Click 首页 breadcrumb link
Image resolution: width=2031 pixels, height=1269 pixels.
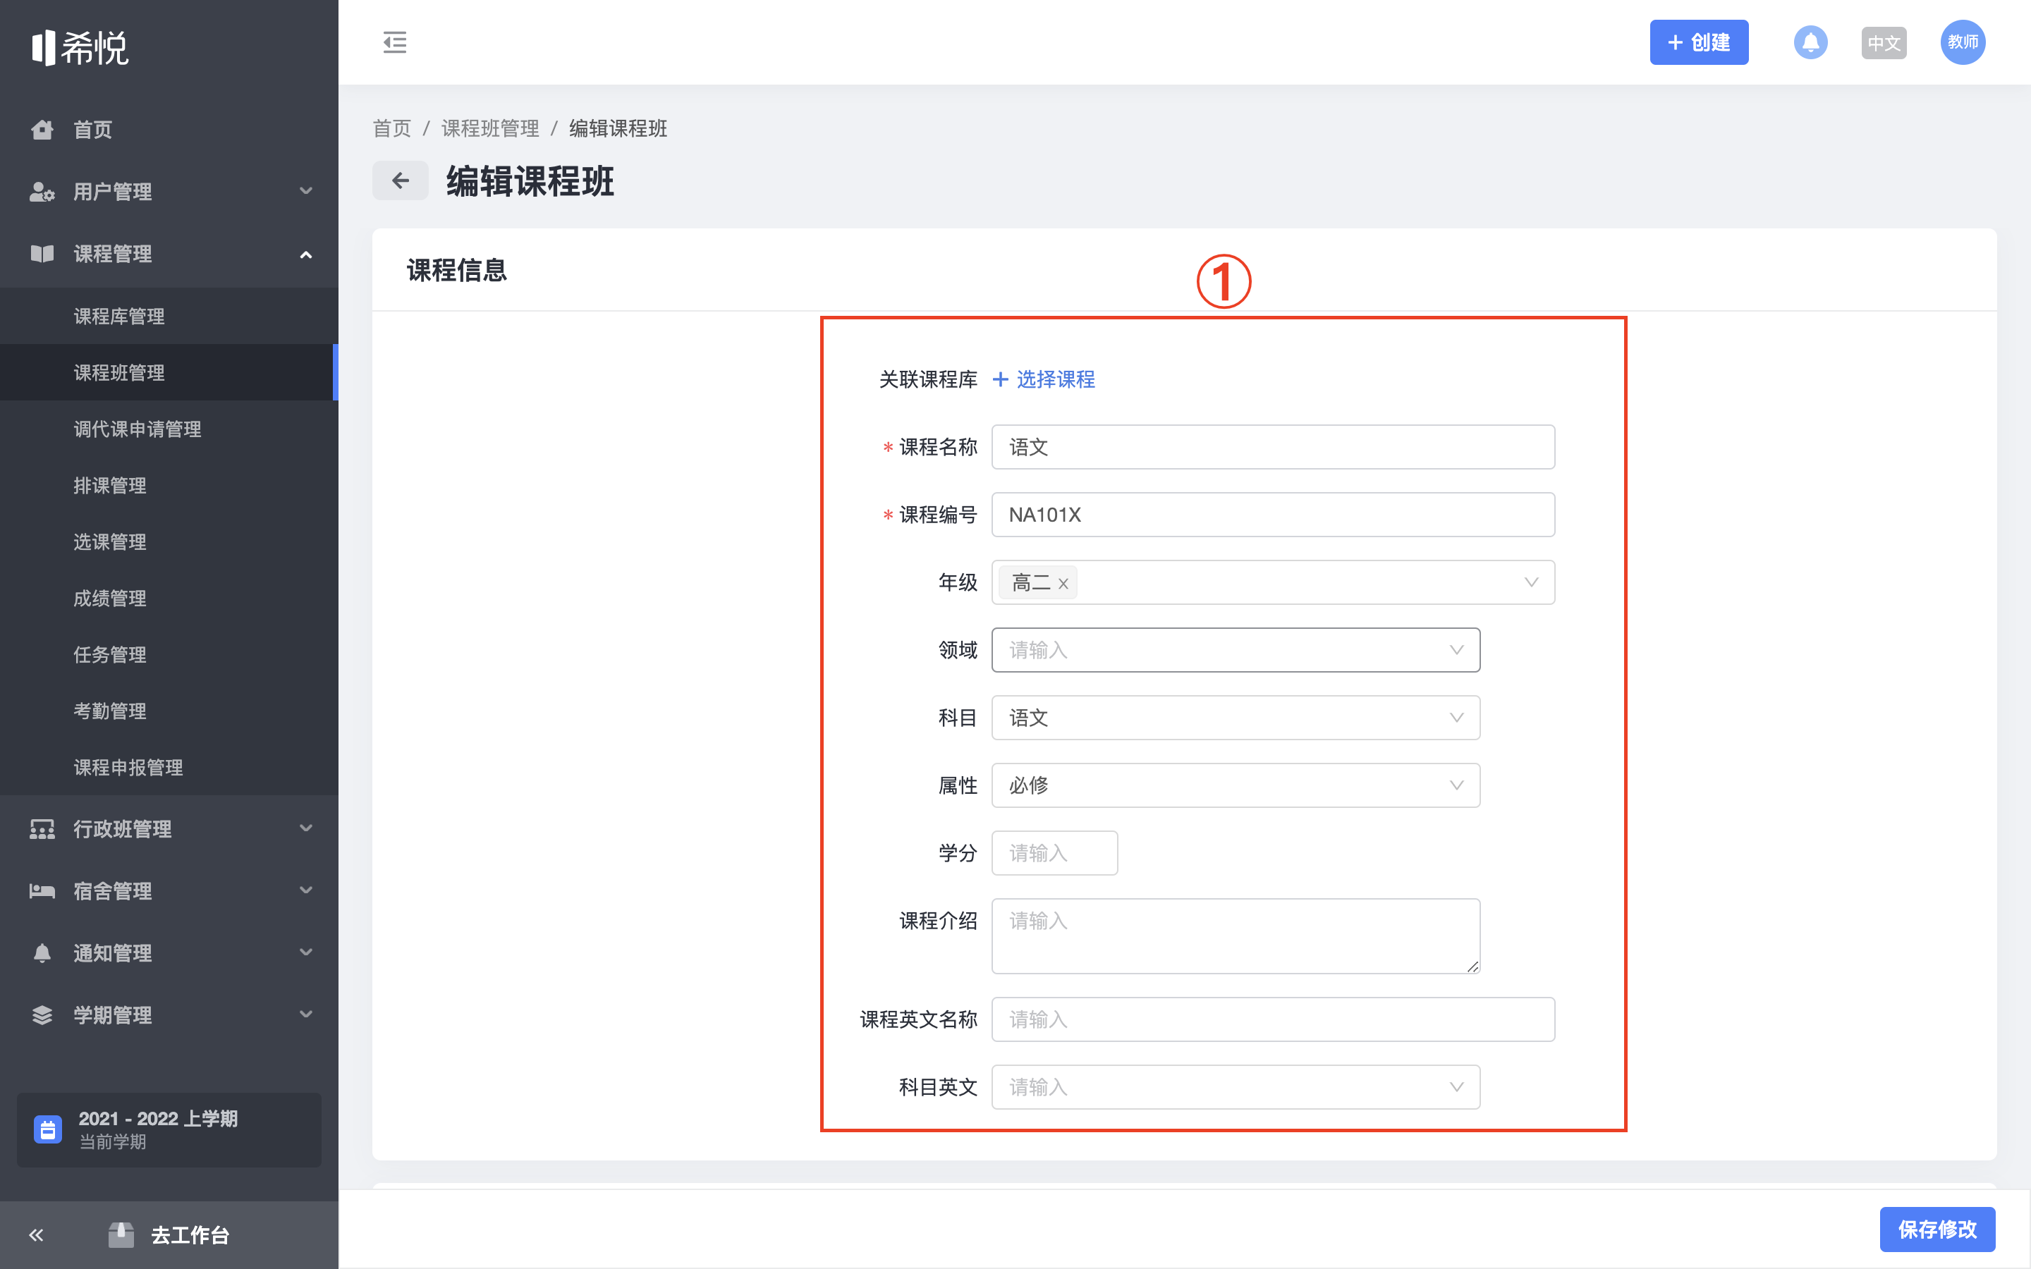pyautogui.click(x=392, y=128)
